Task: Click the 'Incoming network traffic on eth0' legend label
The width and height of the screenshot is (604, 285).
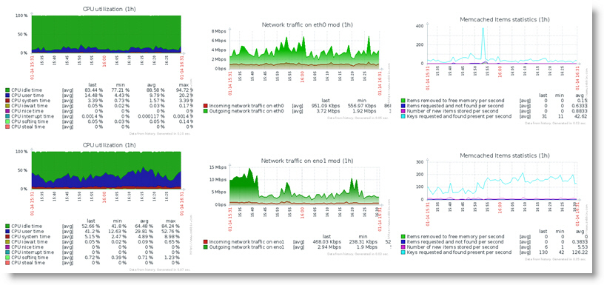Action: pos(248,105)
